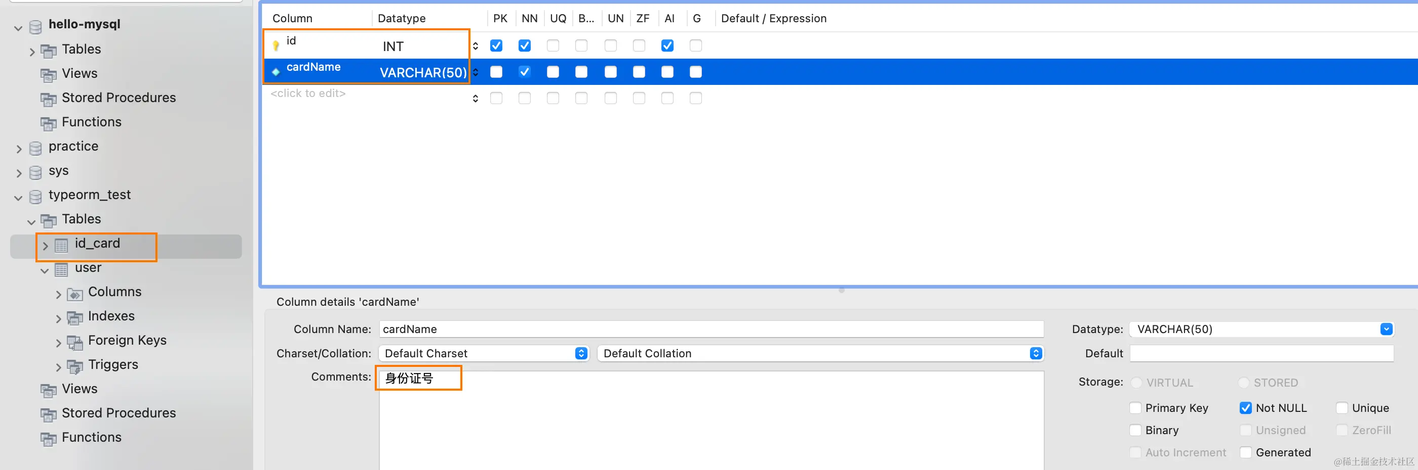The width and height of the screenshot is (1418, 470).
Task: Open datatype stepper for id row
Action: pyautogui.click(x=476, y=46)
